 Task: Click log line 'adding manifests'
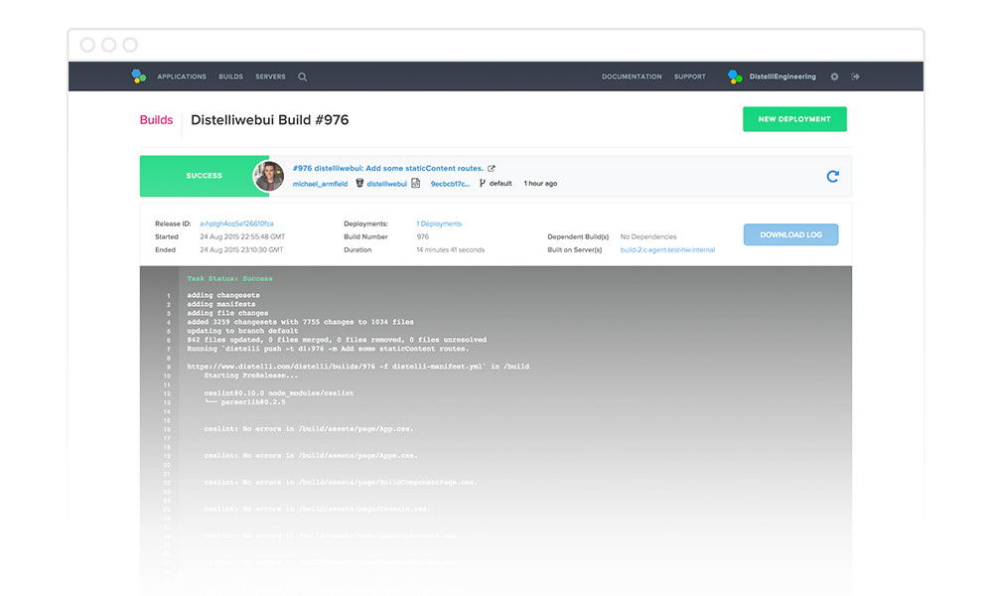click(221, 304)
